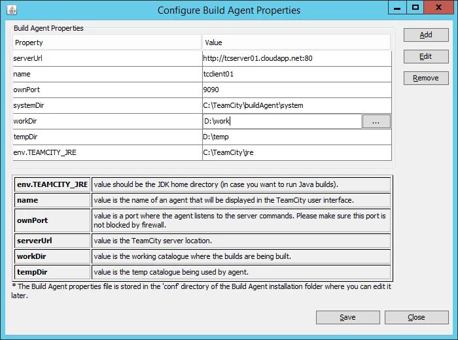
Task: Select the tcclient01 value cell
Action: [x=297, y=74]
